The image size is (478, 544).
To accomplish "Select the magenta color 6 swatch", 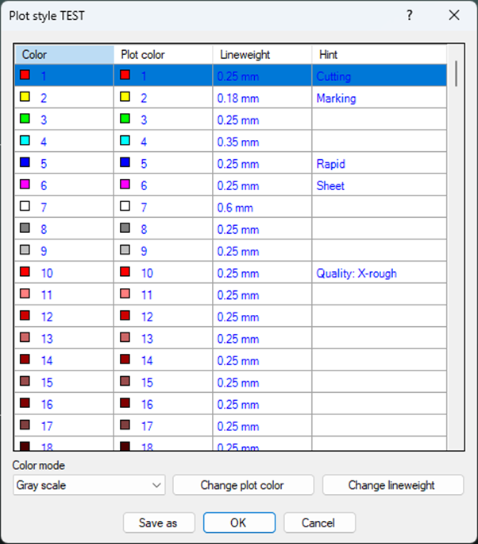I will (x=25, y=185).
